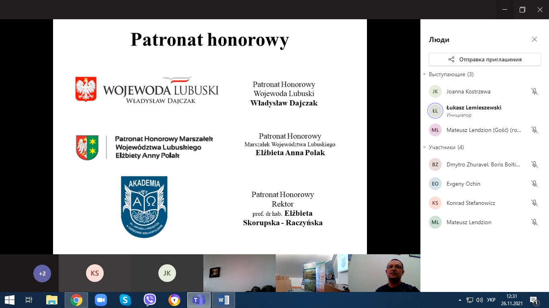Open Viber from the taskbar
The image size is (549, 308).
click(x=150, y=300)
